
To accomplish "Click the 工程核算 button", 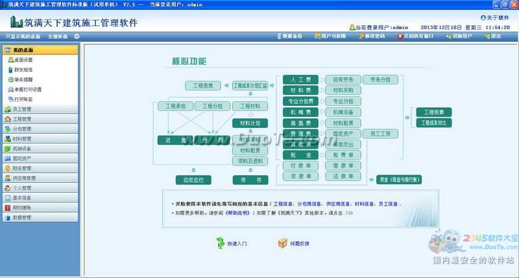I will tap(434, 112).
